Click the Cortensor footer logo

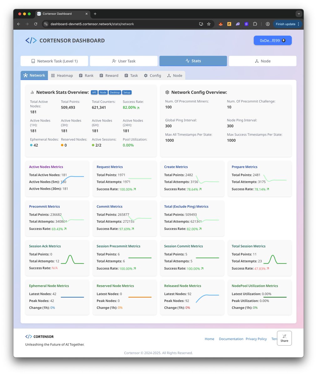39,337
